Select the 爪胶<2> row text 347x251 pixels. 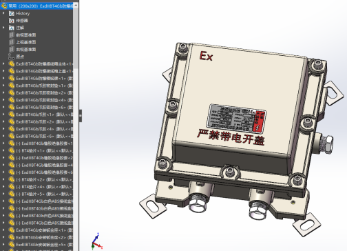[44, 121]
